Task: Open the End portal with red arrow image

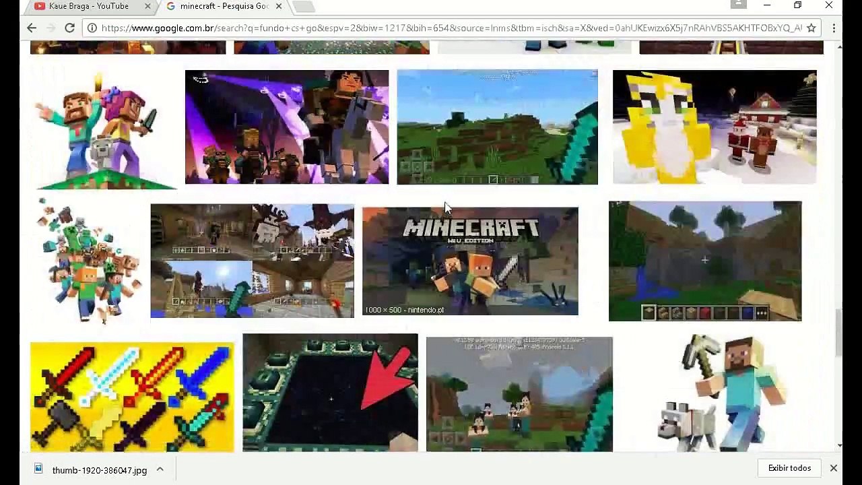Action: coord(330,393)
